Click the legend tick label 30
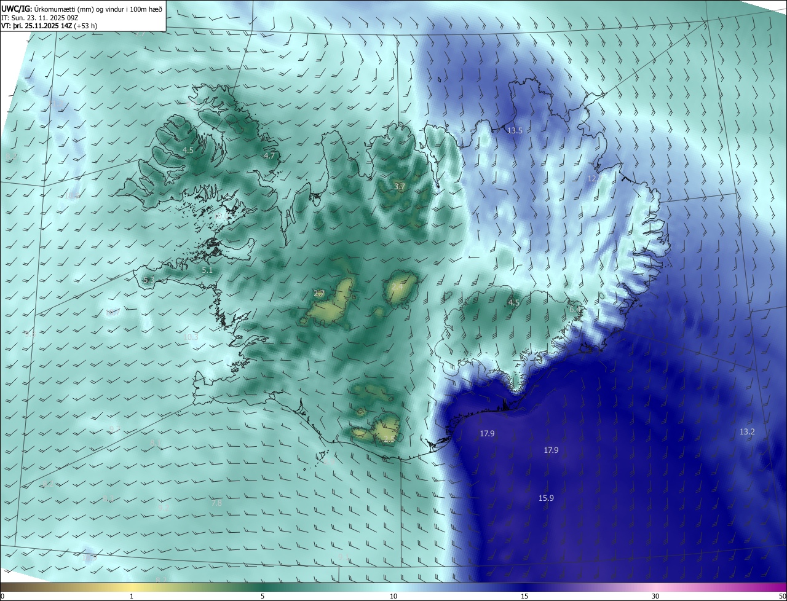The width and height of the screenshot is (787, 601). pos(655,596)
